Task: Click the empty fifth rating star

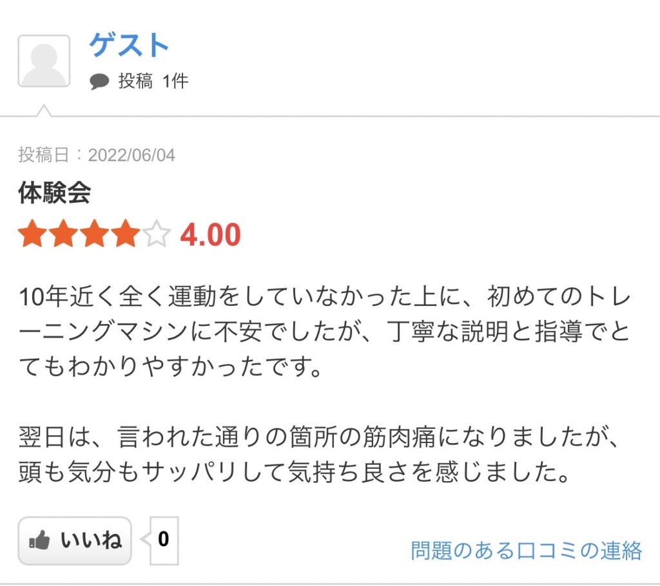Action: pos(156,234)
